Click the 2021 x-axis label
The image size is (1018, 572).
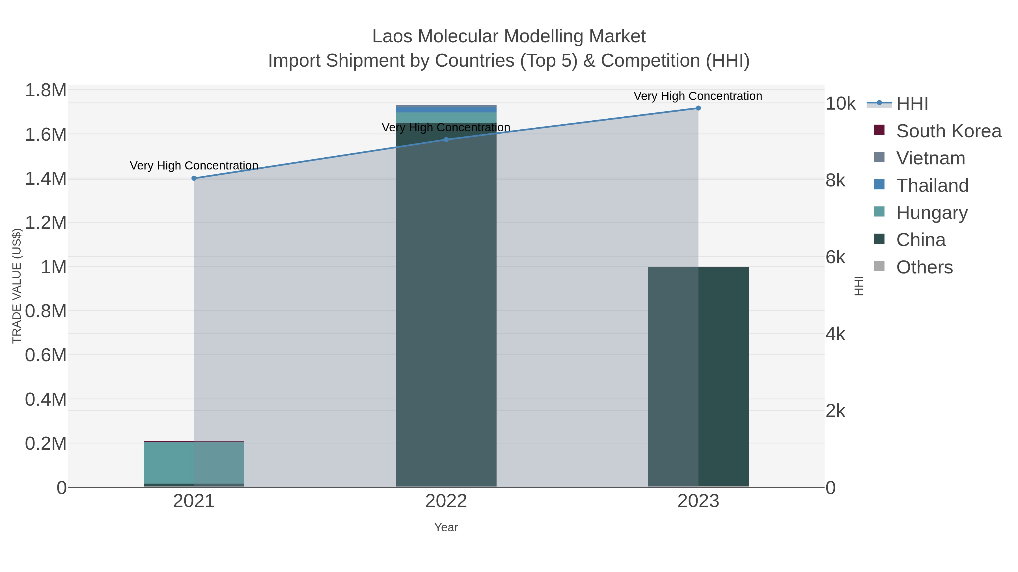pyautogui.click(x=194, y=501)
